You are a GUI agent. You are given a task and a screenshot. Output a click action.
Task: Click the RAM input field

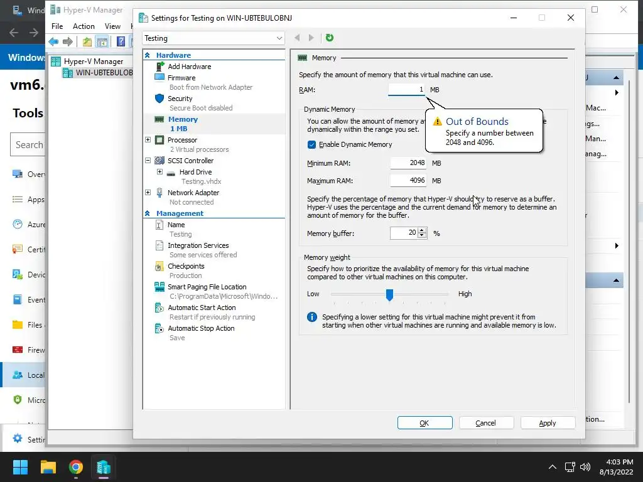click(406, 89)
